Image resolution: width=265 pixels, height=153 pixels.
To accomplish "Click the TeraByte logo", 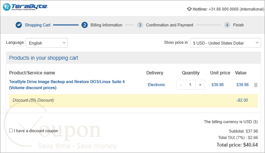I will (25, 7).
